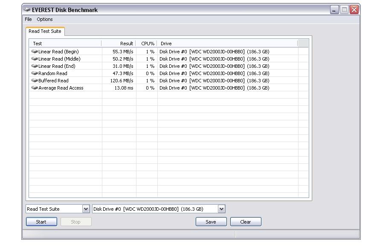371x247 pixels.
Task: Click the 1 % CPU value for Buffered Read
Action: [150, 81]
